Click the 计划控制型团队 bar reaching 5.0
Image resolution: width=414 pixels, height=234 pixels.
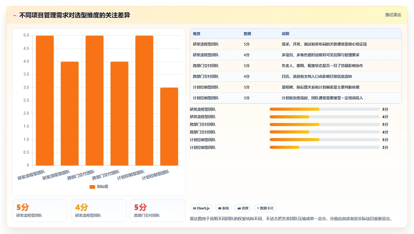tap(144, 101)
